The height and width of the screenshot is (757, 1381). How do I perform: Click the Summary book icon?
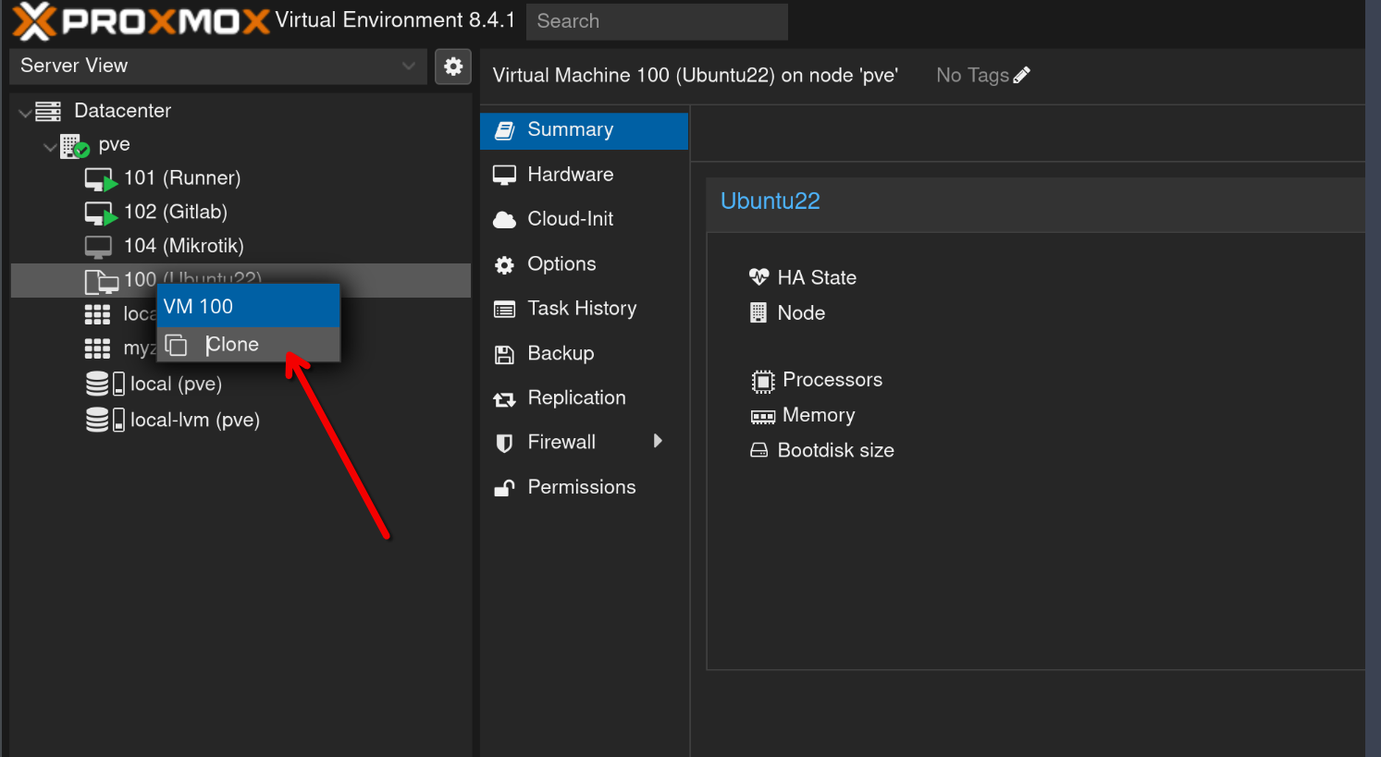(x=504, y=130)
